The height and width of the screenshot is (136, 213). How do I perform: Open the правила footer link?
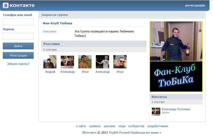point(95,126)
